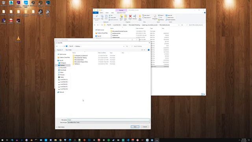Open the Windows Start menu
The width and height of the screenshot is (252, 142).
2,140
